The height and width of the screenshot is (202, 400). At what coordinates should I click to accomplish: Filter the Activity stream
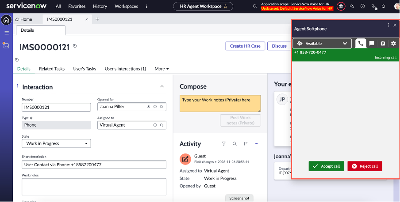(224, 144)
